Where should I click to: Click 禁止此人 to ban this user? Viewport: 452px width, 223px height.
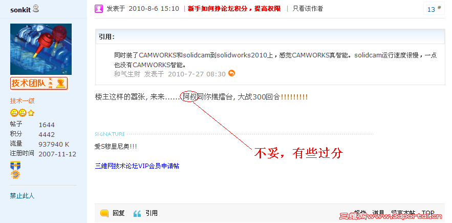[22, 196]
